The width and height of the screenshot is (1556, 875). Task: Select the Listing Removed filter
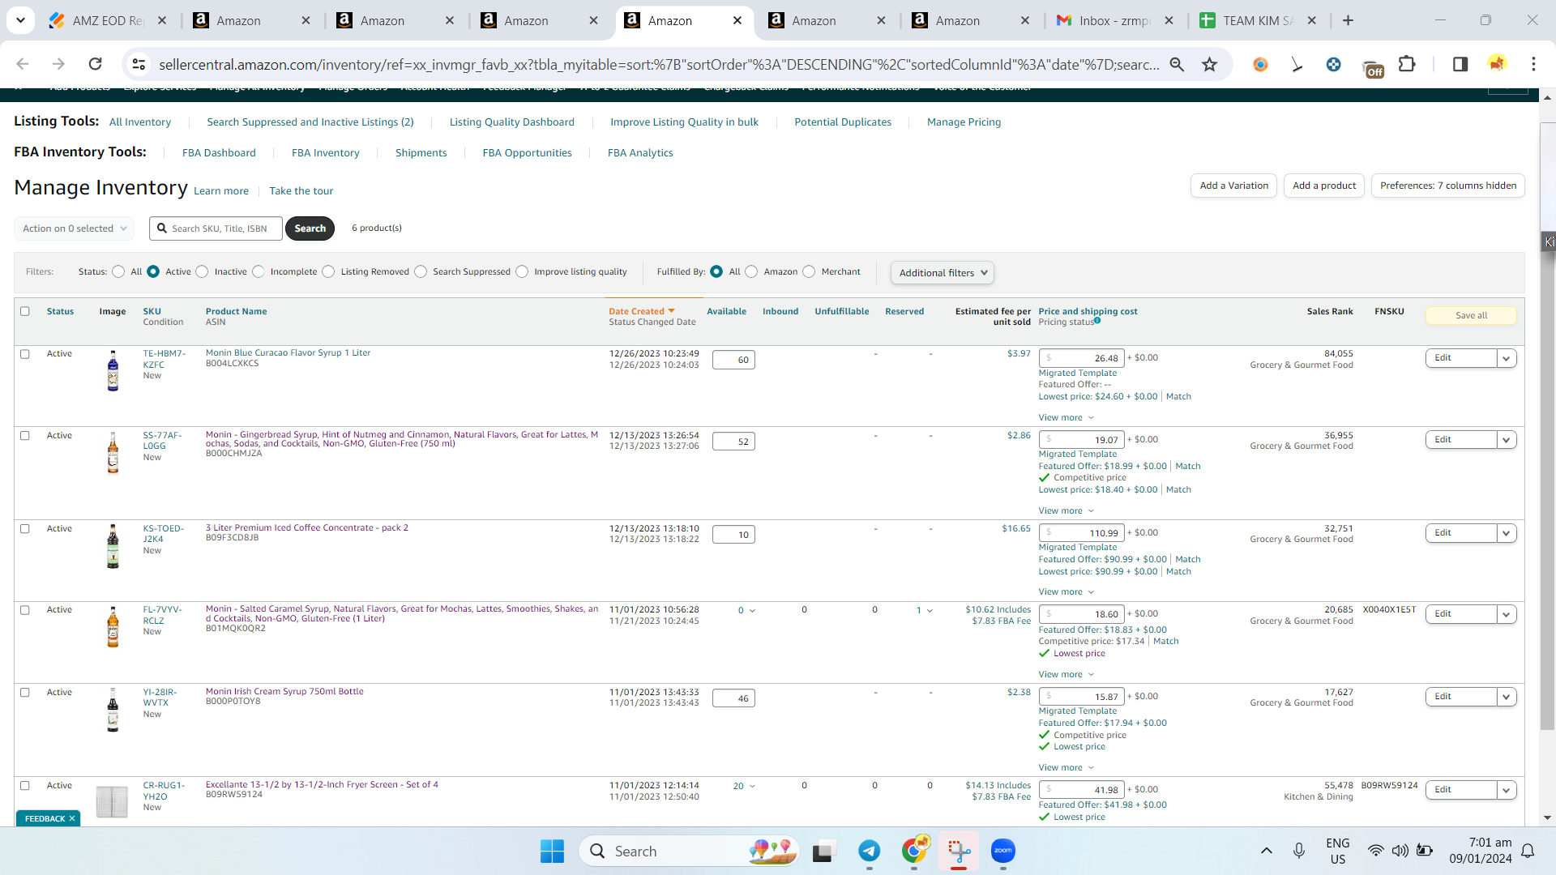tap(328, 271)
